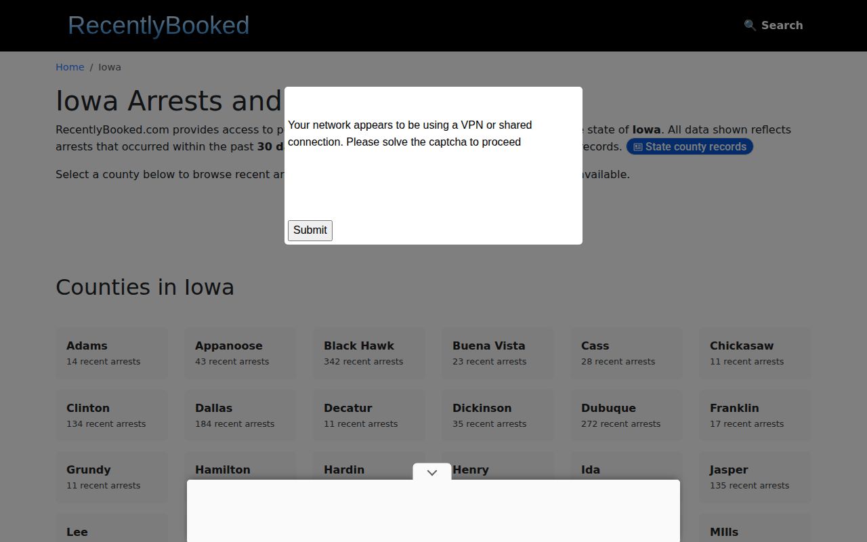Collapse the bottom ad with the chevron
This screenshot has width=867, height=542.
pos(432,472)
